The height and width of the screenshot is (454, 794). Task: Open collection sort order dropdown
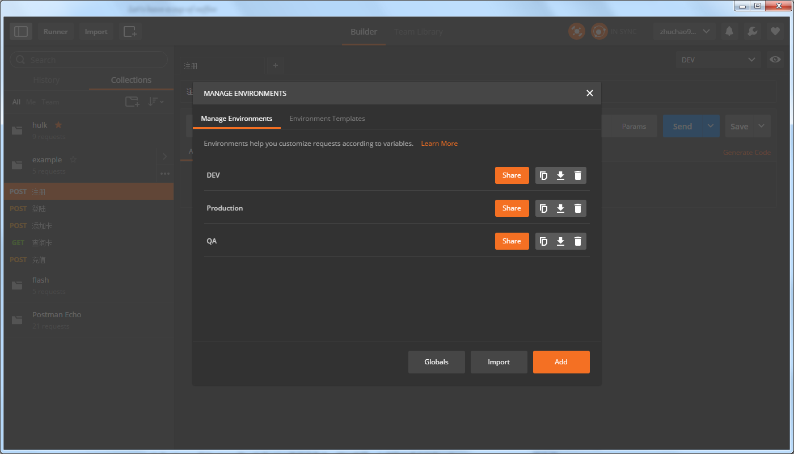click(x=156, y=102)
